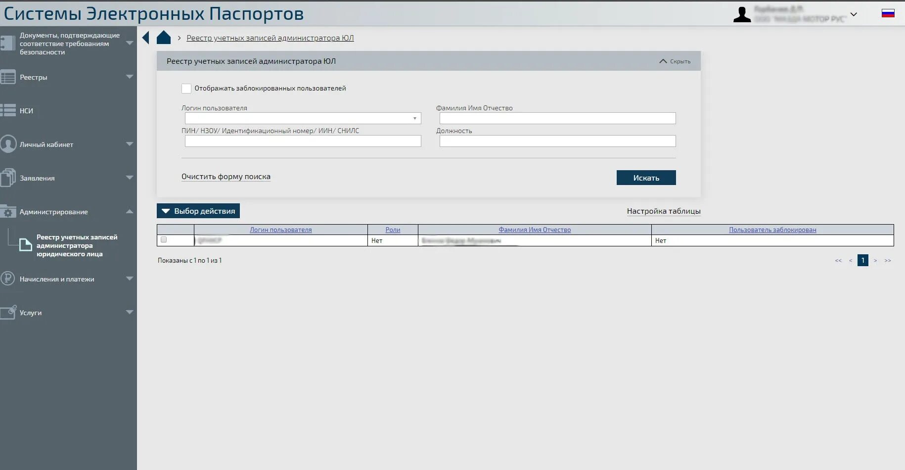
Task: Go to previous page with < button
Action: pos(851,261)
